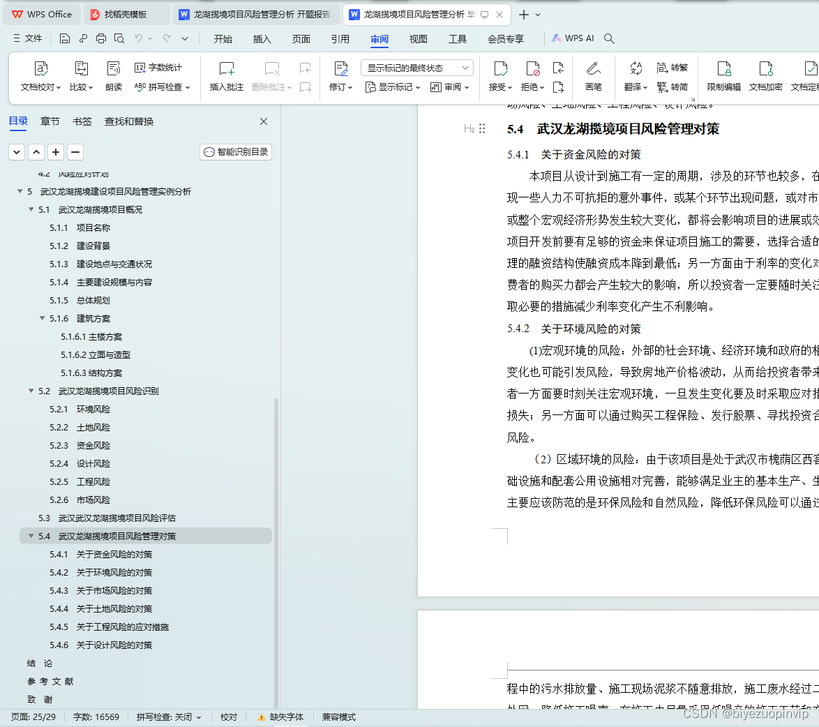Open Print Preview icon
Viewport: 819px width, 727px height.
[x=119, y=38]
